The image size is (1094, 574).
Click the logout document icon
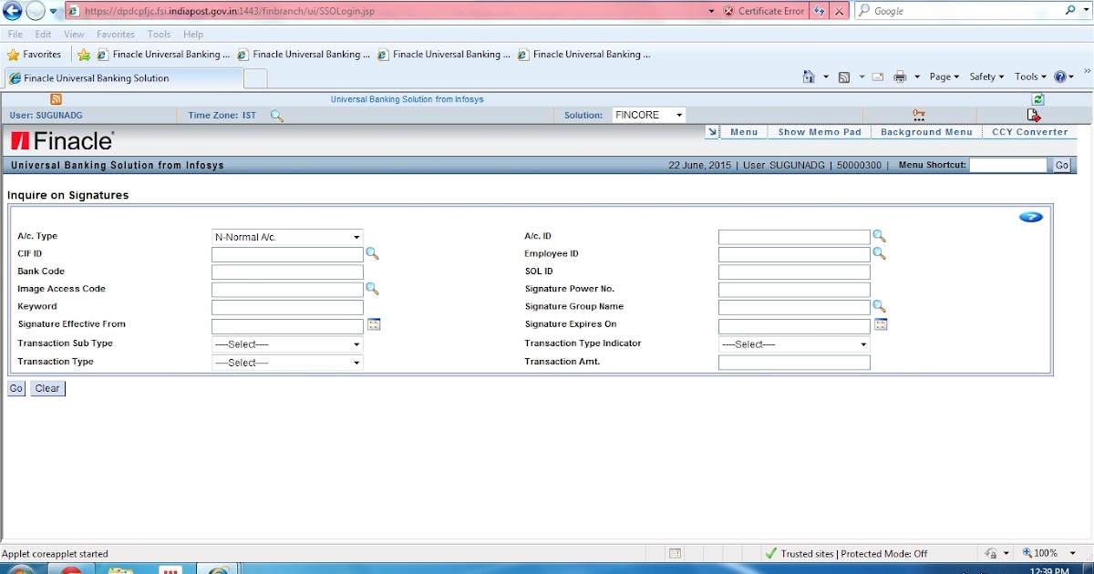coord(1034,115)
